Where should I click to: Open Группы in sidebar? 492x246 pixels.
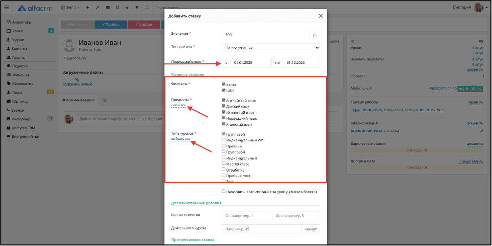[x=18, y=57]
